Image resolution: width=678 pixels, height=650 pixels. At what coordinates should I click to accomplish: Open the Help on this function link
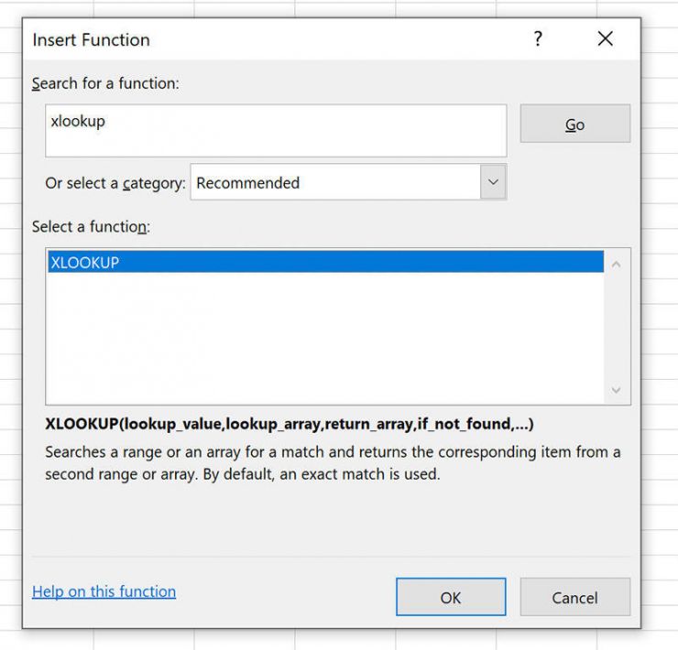click(104, 591)
